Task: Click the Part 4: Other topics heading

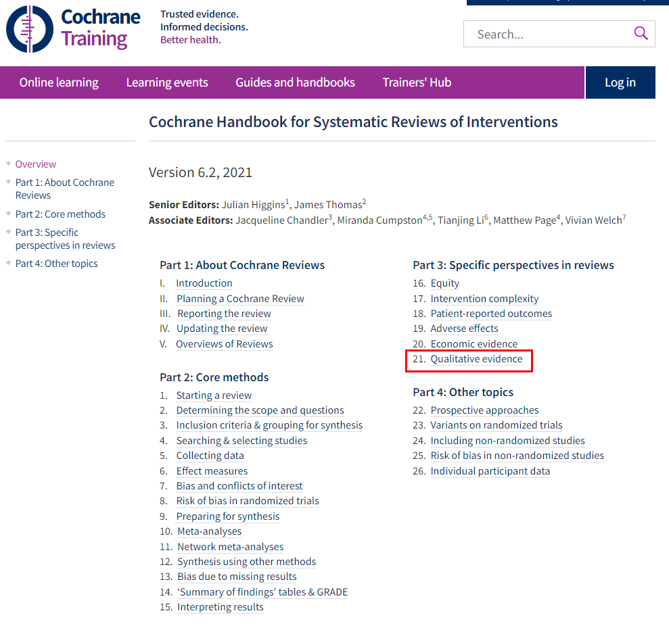Action: (x=463, y=392)
